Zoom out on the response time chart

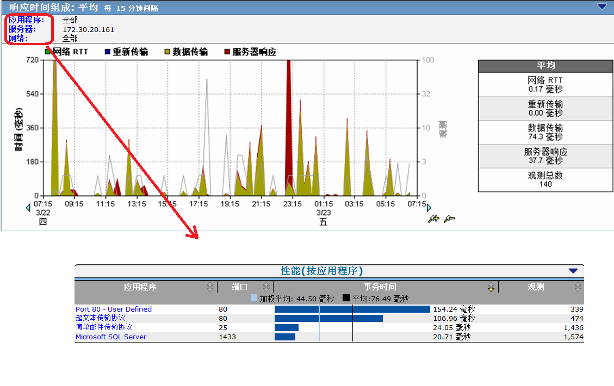click(x=449, y=219)
